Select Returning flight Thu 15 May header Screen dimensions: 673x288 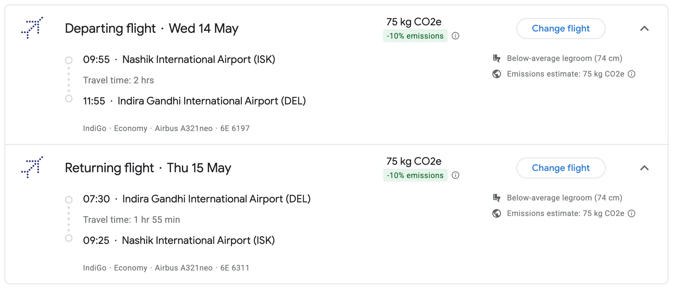[x=148, y=168]
